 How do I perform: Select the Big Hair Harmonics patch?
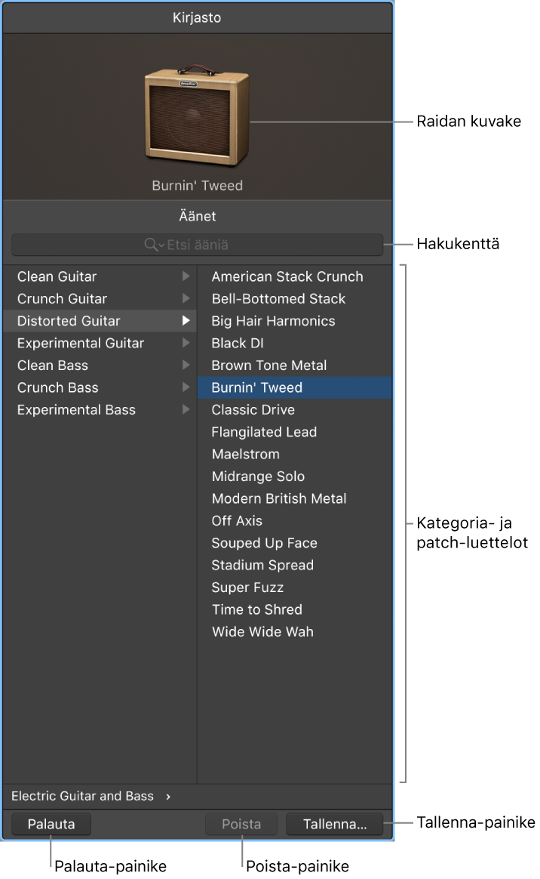coord(273,321)
